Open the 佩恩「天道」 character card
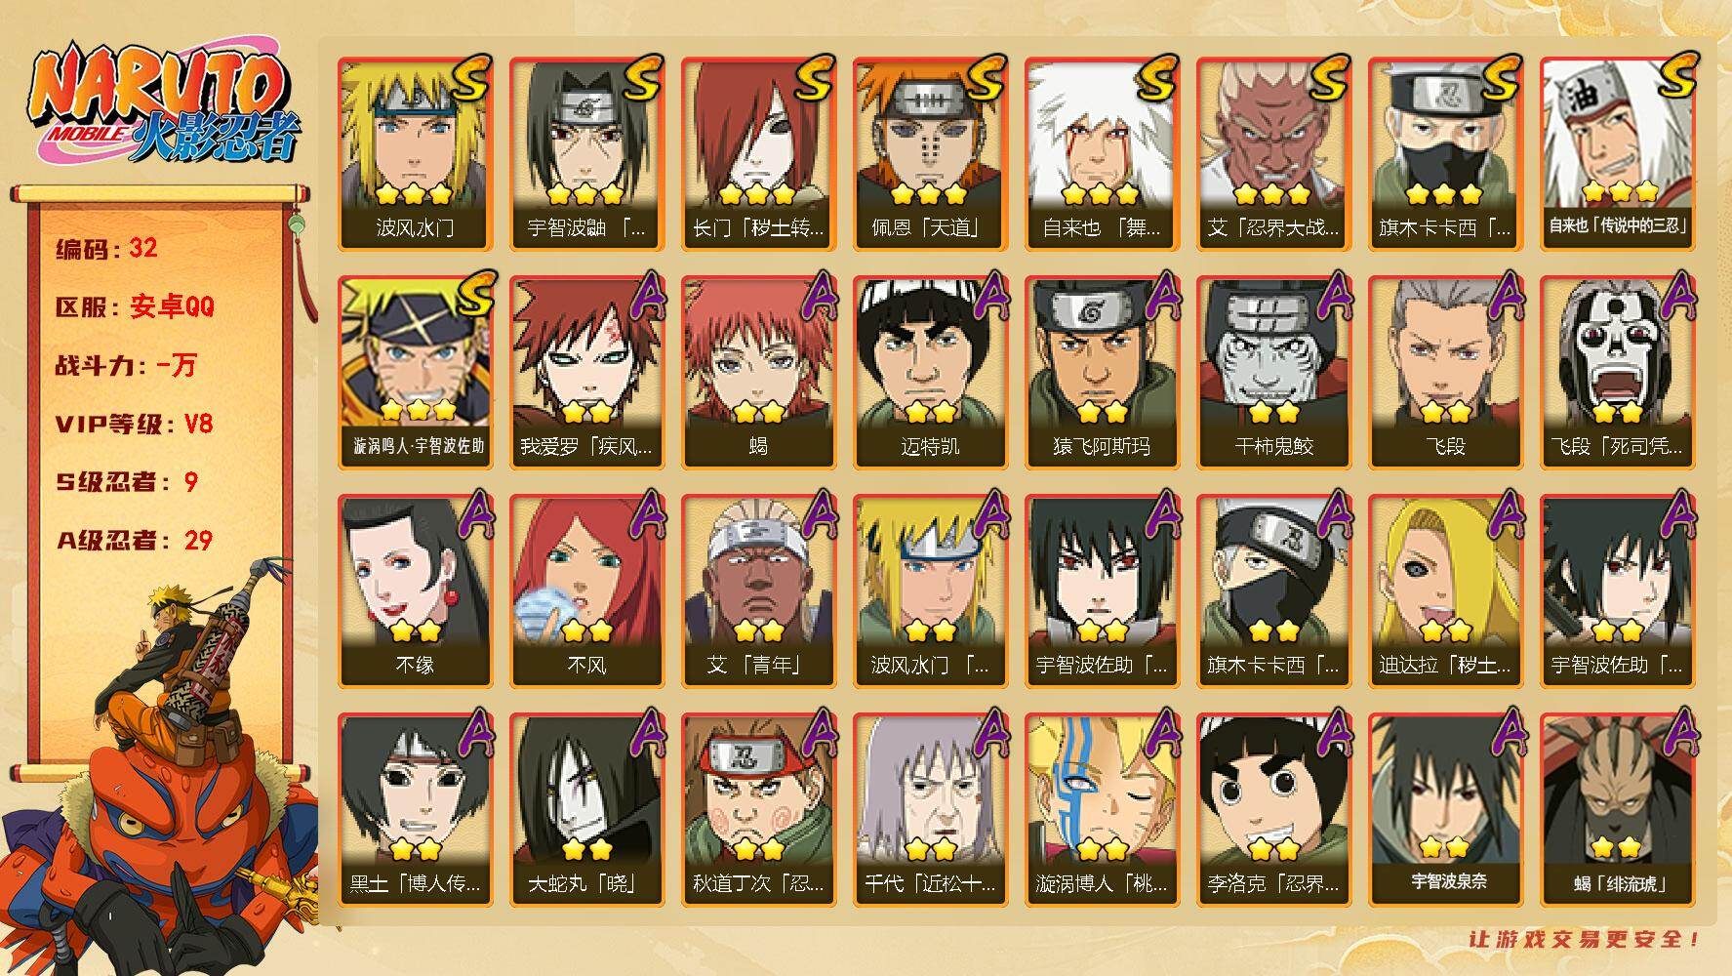The width and height of the screenshot is (1732, 976). pyautogui.click(x=931, y=154)
